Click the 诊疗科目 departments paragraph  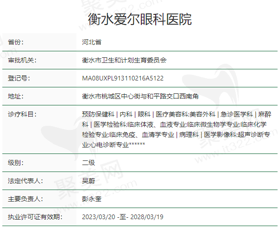coord(177,129)
